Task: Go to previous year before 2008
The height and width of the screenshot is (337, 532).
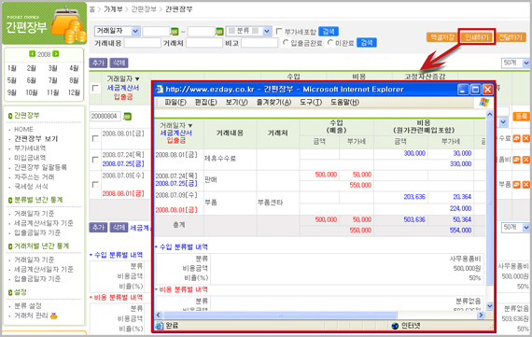Action: pos(33,53)
